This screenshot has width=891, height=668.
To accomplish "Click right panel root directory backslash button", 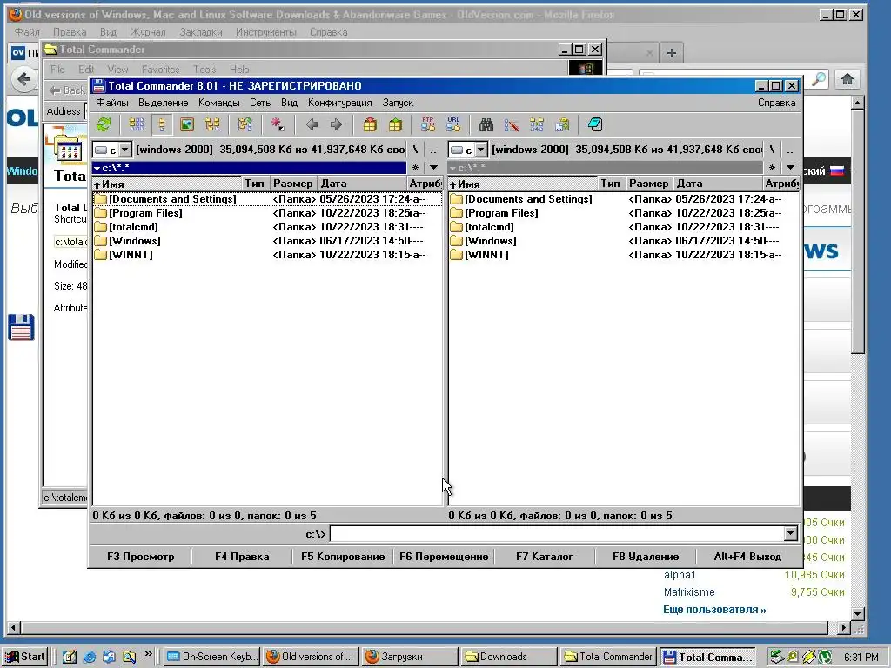I will [x=772, y=150].
